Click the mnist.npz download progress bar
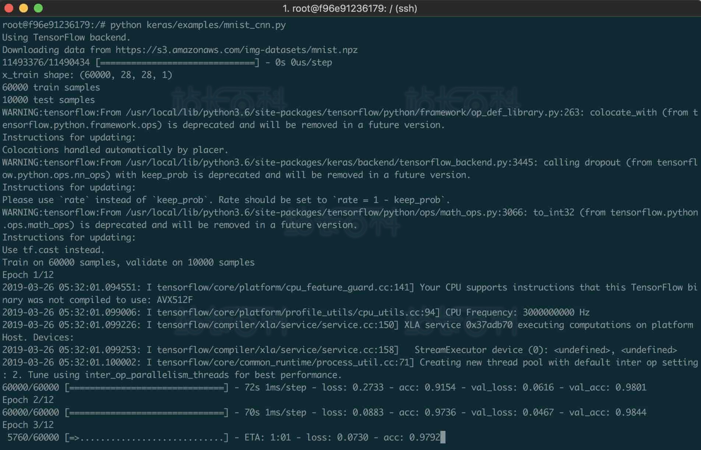This screenshot has width=701, height=450. pos(177,63)
